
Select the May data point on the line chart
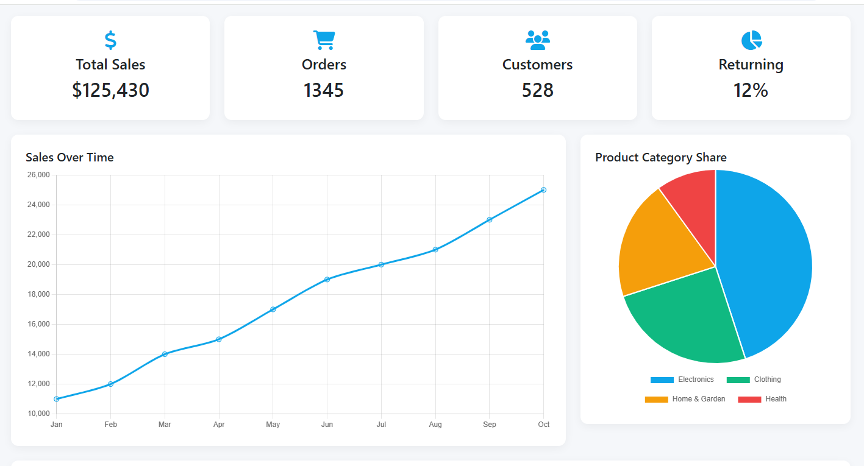pos(273,309)
